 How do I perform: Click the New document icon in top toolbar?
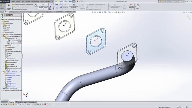pos(55,1)
